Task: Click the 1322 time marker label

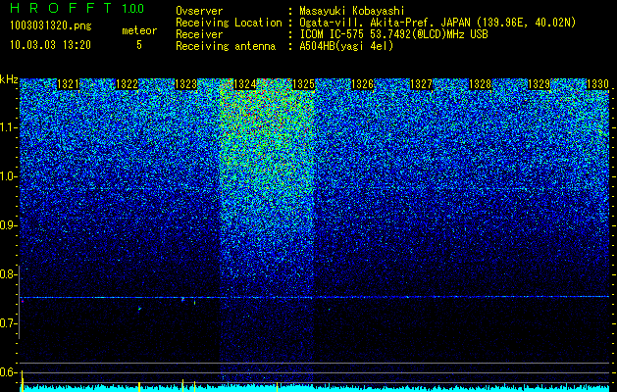Action: pos(127,84)
